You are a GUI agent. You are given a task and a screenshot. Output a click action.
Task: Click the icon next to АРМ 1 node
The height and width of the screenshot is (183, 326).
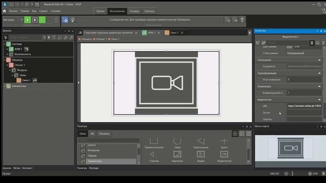click(x=26, y=49)
